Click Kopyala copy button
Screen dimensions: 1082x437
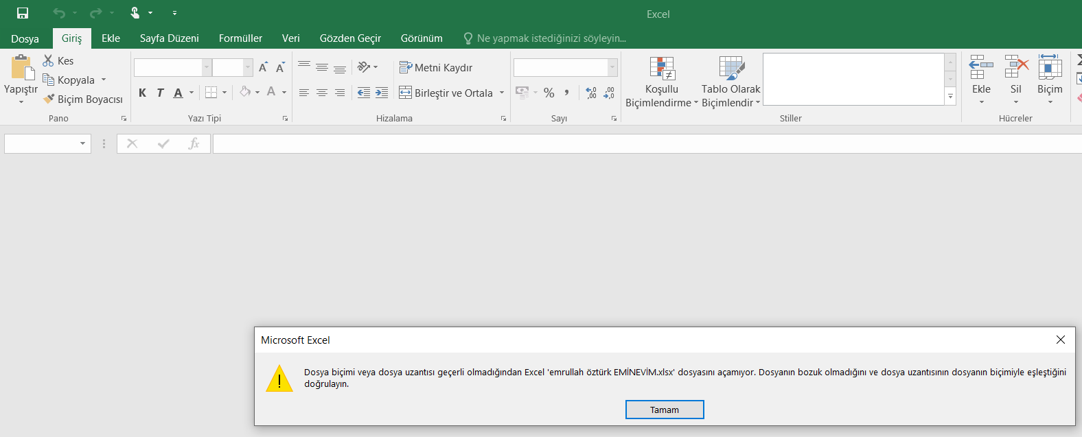[69, 80]
